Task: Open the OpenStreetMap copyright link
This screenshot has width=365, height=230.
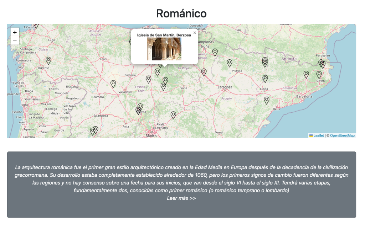Action: tap(342, 135)
